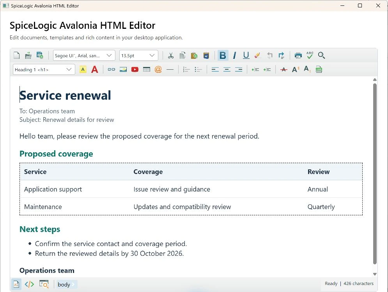Image resolution: width=388 pixels, height=292 pixels.
Task: Insert an image into the document
Action: 123,70
